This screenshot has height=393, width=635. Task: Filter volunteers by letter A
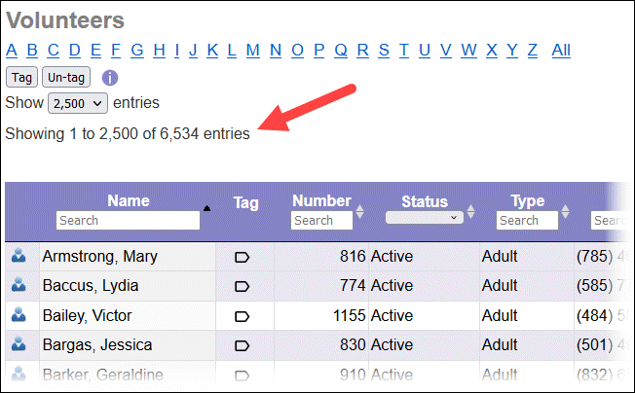coord(12,51)
